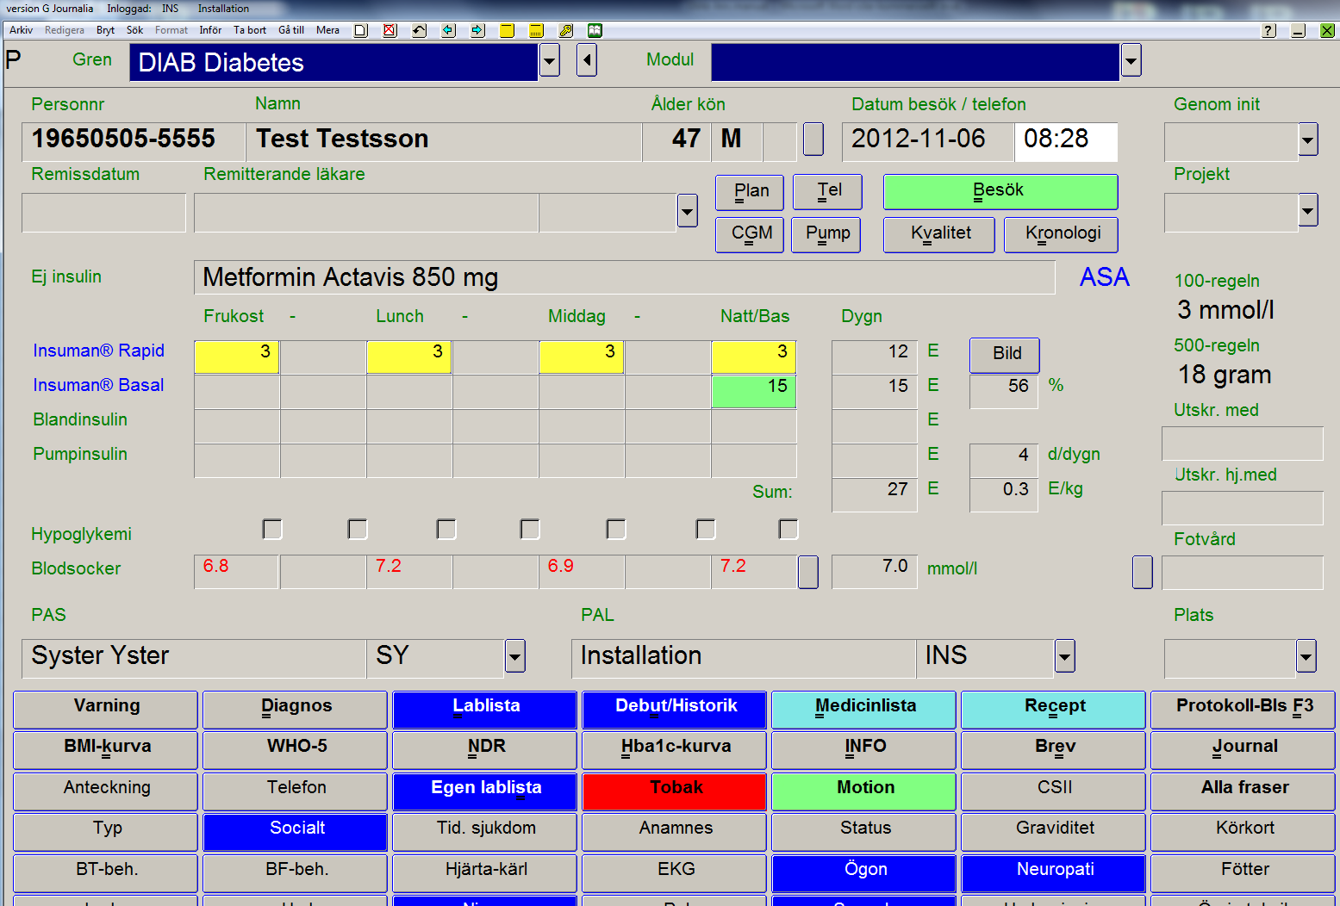The image size is (1340, 906).
Task: Open the Pump button
Action: (x=826, y=234)
